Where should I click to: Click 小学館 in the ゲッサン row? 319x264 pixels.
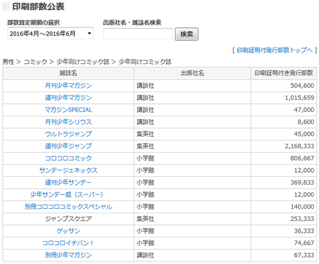click(145, 231)
